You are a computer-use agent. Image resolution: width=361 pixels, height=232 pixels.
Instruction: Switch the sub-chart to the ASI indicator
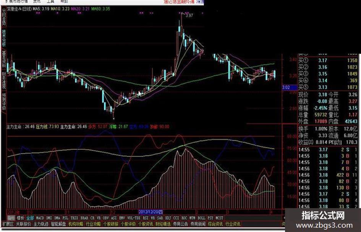point(114,218)
